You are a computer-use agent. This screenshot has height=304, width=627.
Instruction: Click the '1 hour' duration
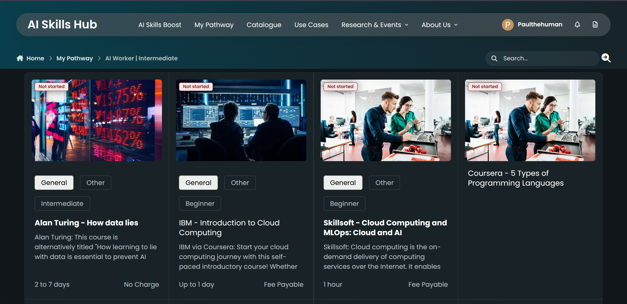pos(333,284)
